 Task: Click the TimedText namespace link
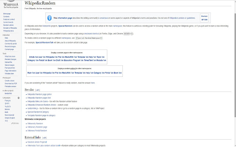(88, 60)
